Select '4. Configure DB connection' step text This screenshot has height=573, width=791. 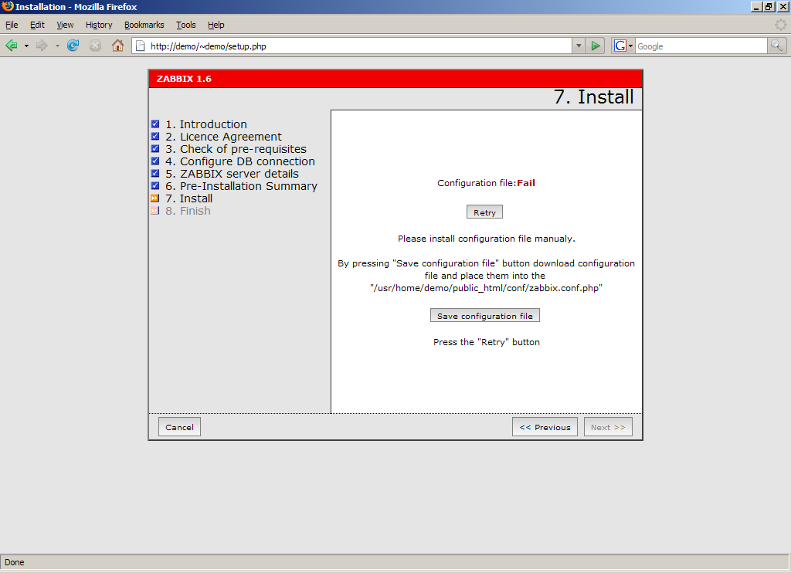click(x=240, y=161)
